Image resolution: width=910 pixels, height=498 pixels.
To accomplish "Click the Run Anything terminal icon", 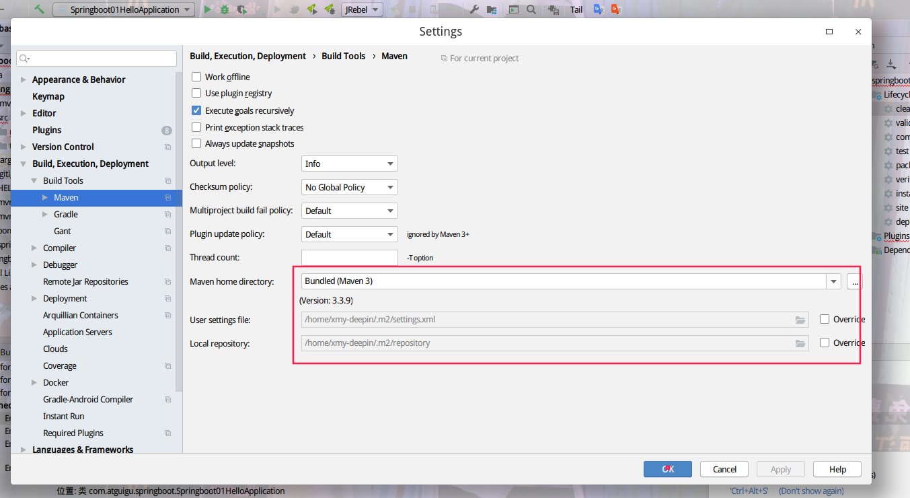I will point(514,9).
